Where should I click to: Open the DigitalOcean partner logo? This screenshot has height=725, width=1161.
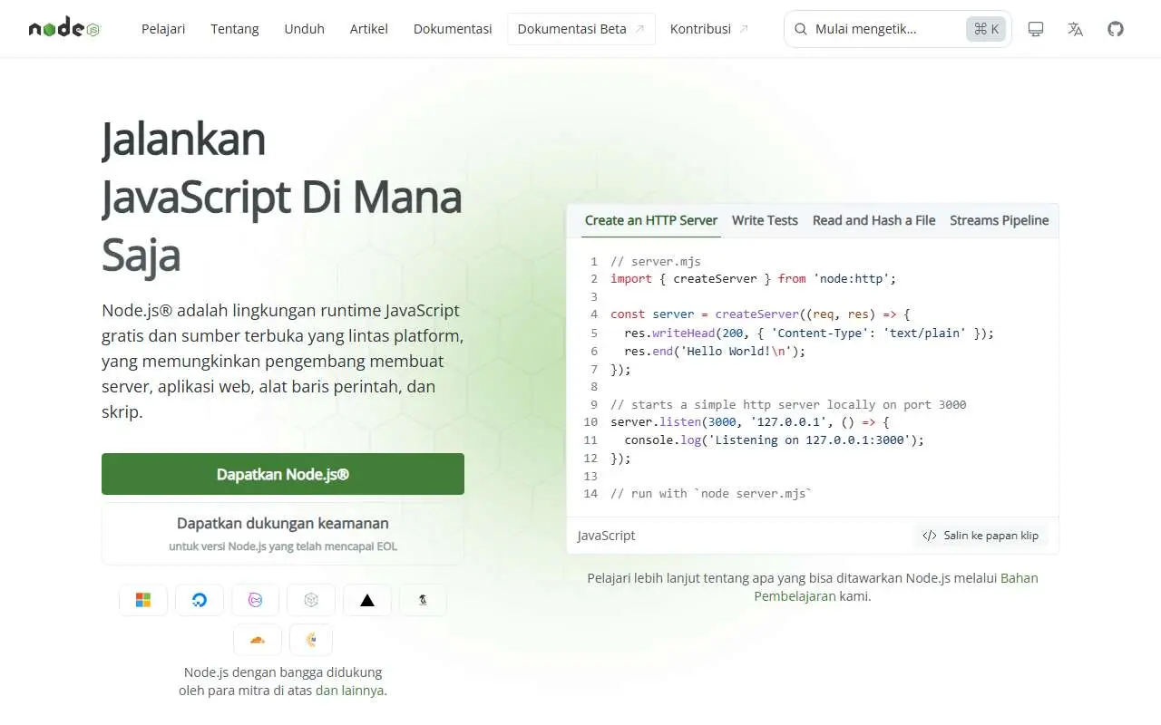pos(200,600)
